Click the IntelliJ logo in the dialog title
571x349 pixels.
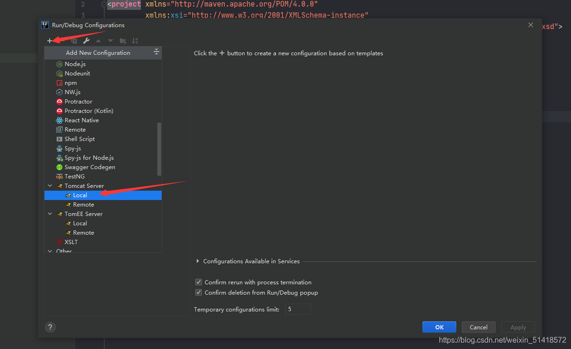click(x=44, y=25)
